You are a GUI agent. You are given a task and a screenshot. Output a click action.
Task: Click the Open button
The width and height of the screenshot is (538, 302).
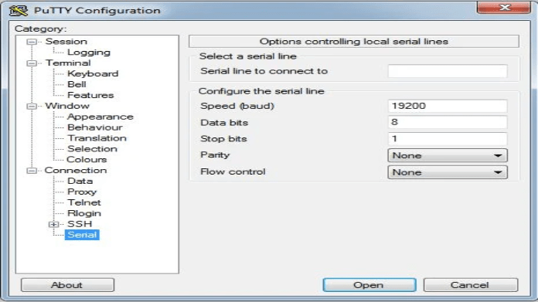(x=369, y=285)
